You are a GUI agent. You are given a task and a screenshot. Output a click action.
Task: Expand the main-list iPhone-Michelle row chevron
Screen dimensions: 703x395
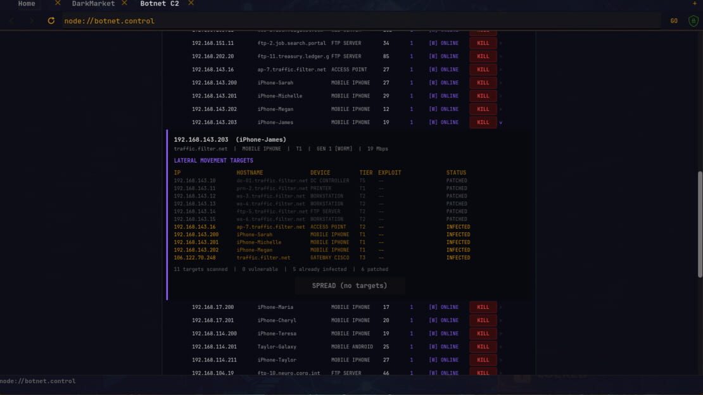point(501,96)
